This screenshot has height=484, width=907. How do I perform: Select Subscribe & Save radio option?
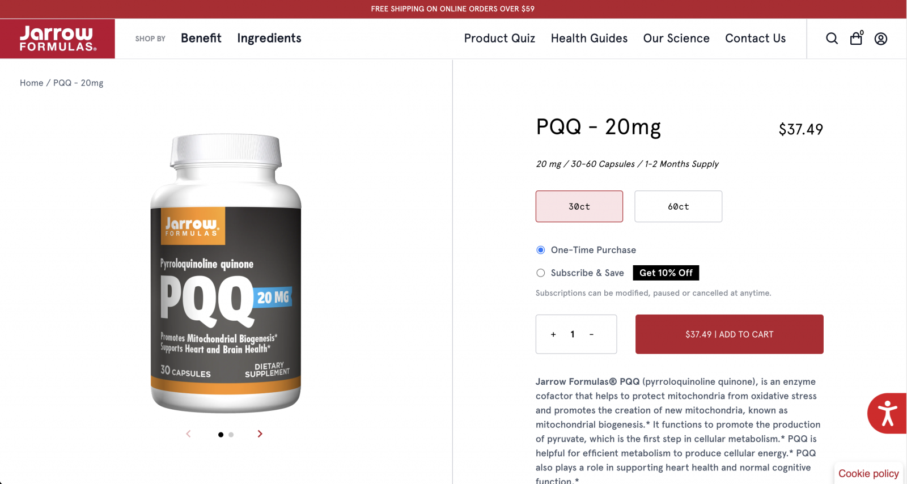[x=541, y=273]
